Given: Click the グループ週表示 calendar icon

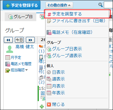Looking at the screenshot, I should (x=49, y=56).
